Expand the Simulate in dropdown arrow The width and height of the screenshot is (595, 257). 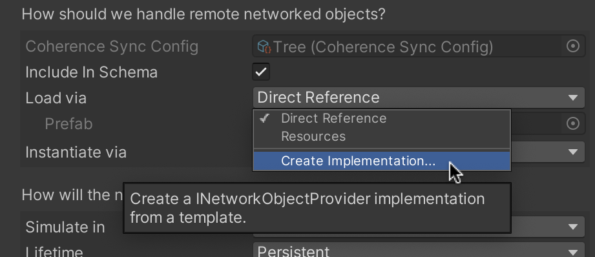pyautogui.click(x=573, y=227)
